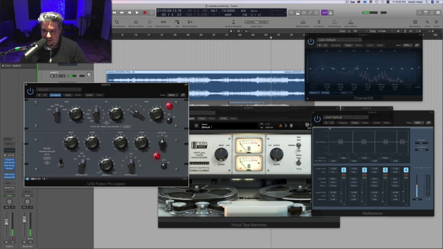The height and width of the screenshot is (249, 443).
Task: Select the A setting in Virtual Tape Machines
Action: pos(281,126)
